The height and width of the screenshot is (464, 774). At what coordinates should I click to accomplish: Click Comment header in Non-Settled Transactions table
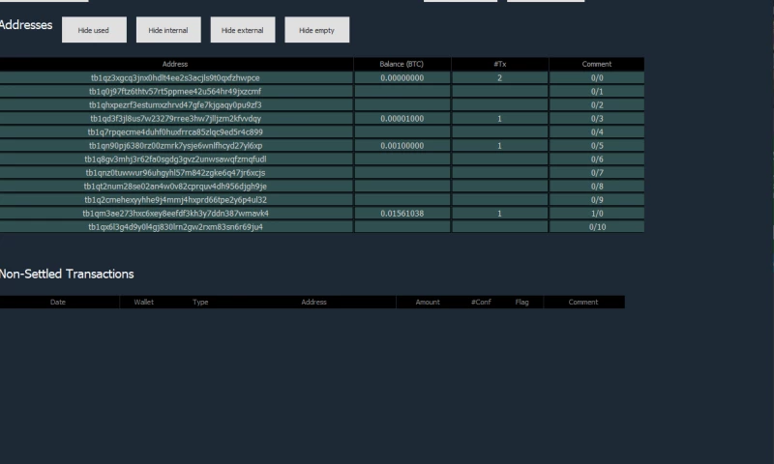(x=583, y=303)
